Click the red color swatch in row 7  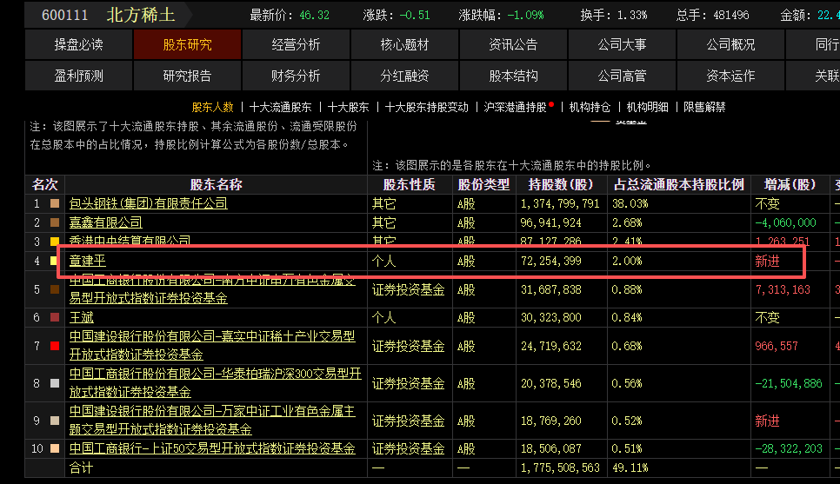[56, 347]
